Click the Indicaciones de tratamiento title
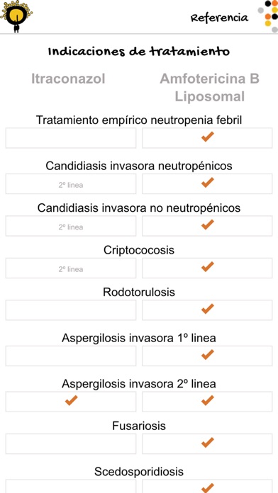The width and height of the screenshot is (278, 493). tap(139, 51)
